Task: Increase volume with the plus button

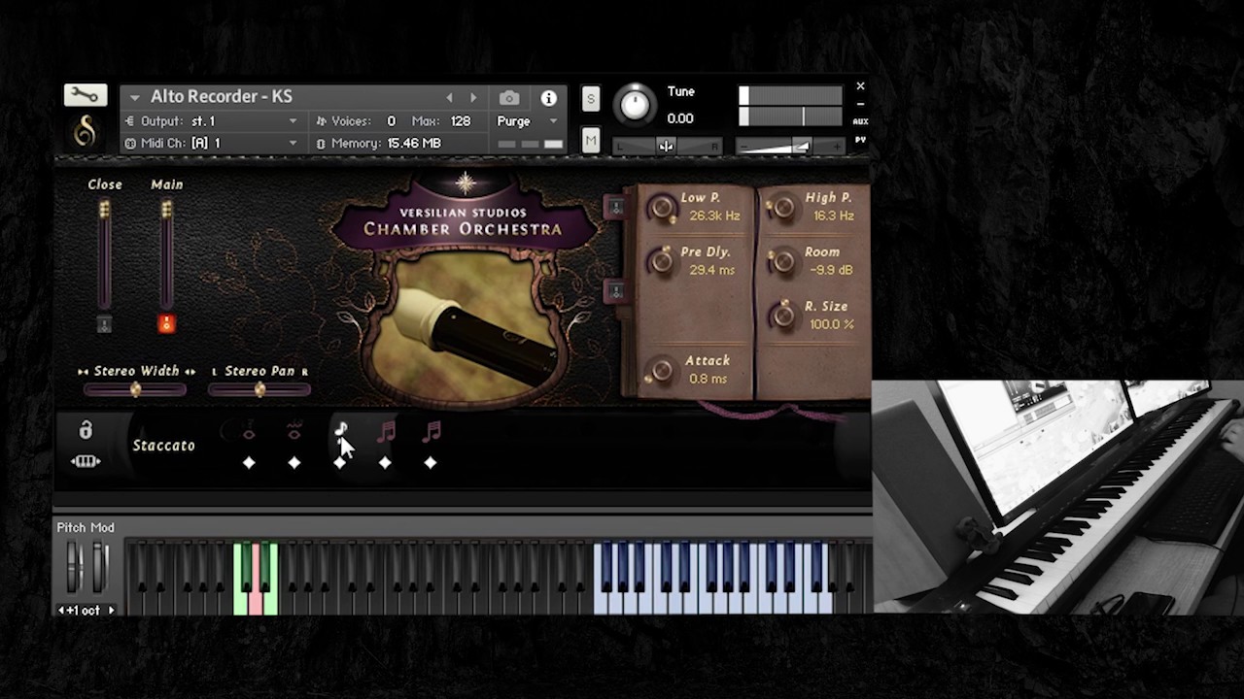Action: pos(836,147)
